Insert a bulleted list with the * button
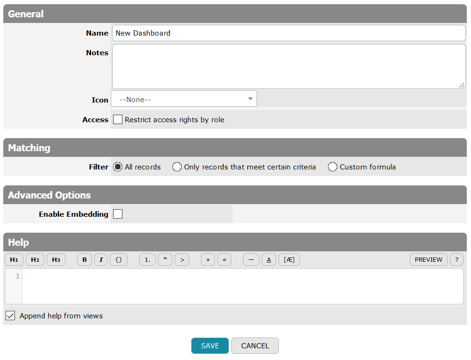Viewport: 471px width, 360px height. pos(165,260)
